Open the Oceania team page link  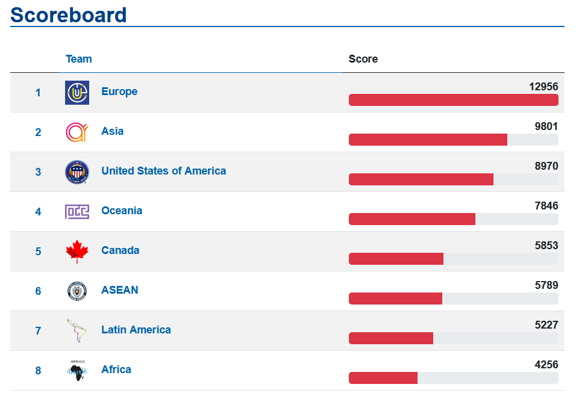point(122,210)
